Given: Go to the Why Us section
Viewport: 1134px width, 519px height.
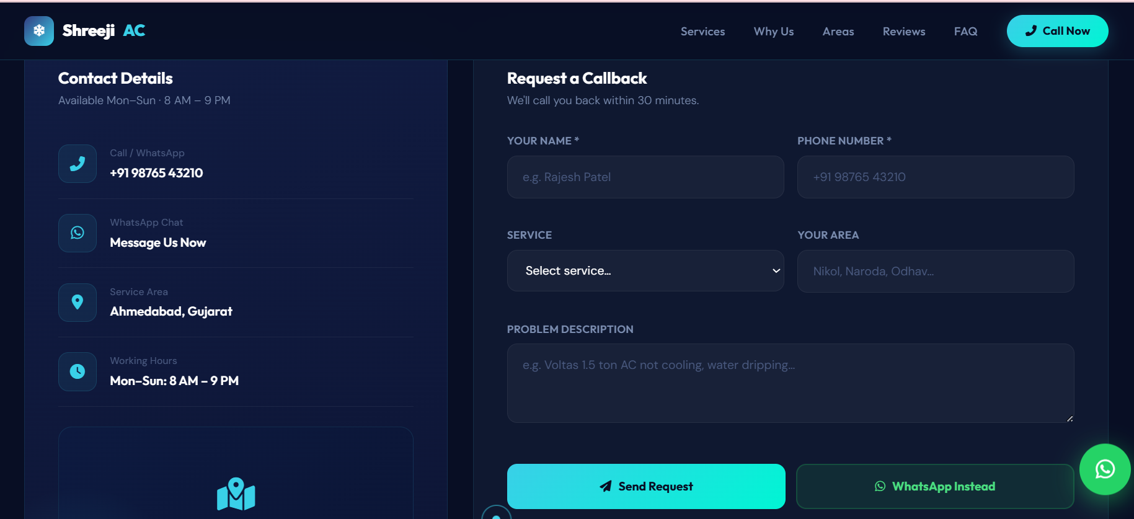Looking at the screenshot, I should point(773,32).
